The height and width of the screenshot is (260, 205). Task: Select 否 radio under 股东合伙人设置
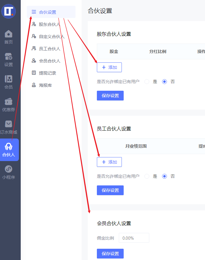point(164,82)
